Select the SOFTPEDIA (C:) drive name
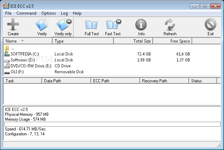Image resolution: width=224 pixels, height=150 pixels. [x=25, y=54]
